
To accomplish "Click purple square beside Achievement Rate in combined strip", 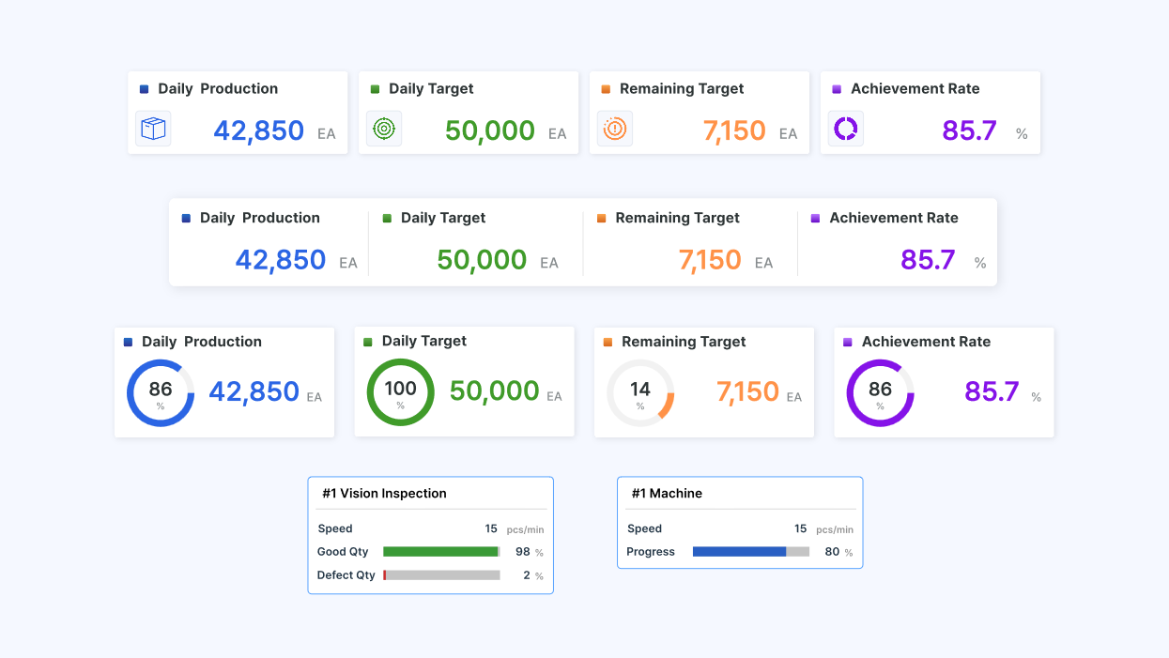I will pos(815,218).
